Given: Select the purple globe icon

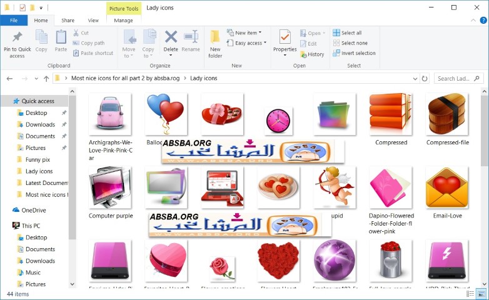Looking at the screenshot, I should (335, 261).
